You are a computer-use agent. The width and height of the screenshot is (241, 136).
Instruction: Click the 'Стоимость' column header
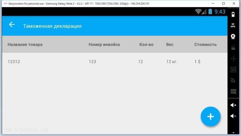[x=205, y=44]
